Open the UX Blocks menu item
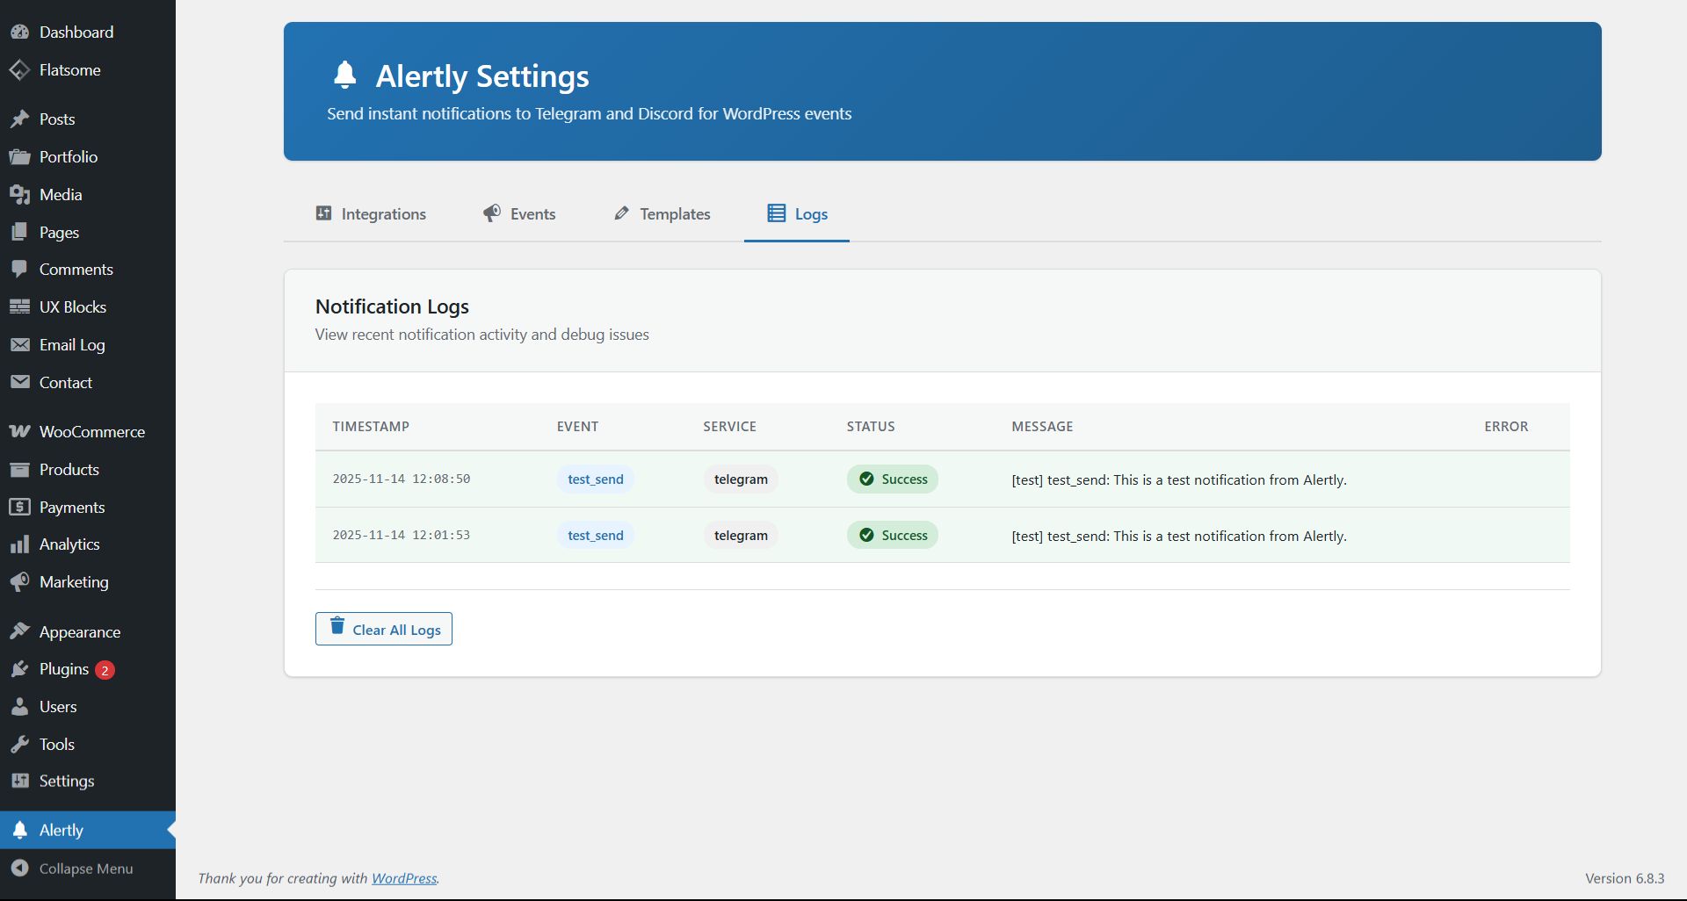Viewport: 1687px width, 901px height. click(x=72, y=307)
